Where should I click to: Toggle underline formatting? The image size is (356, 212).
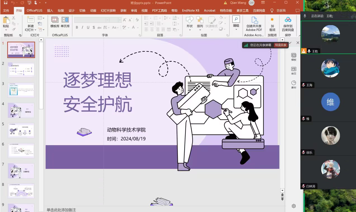pos(88,28)
